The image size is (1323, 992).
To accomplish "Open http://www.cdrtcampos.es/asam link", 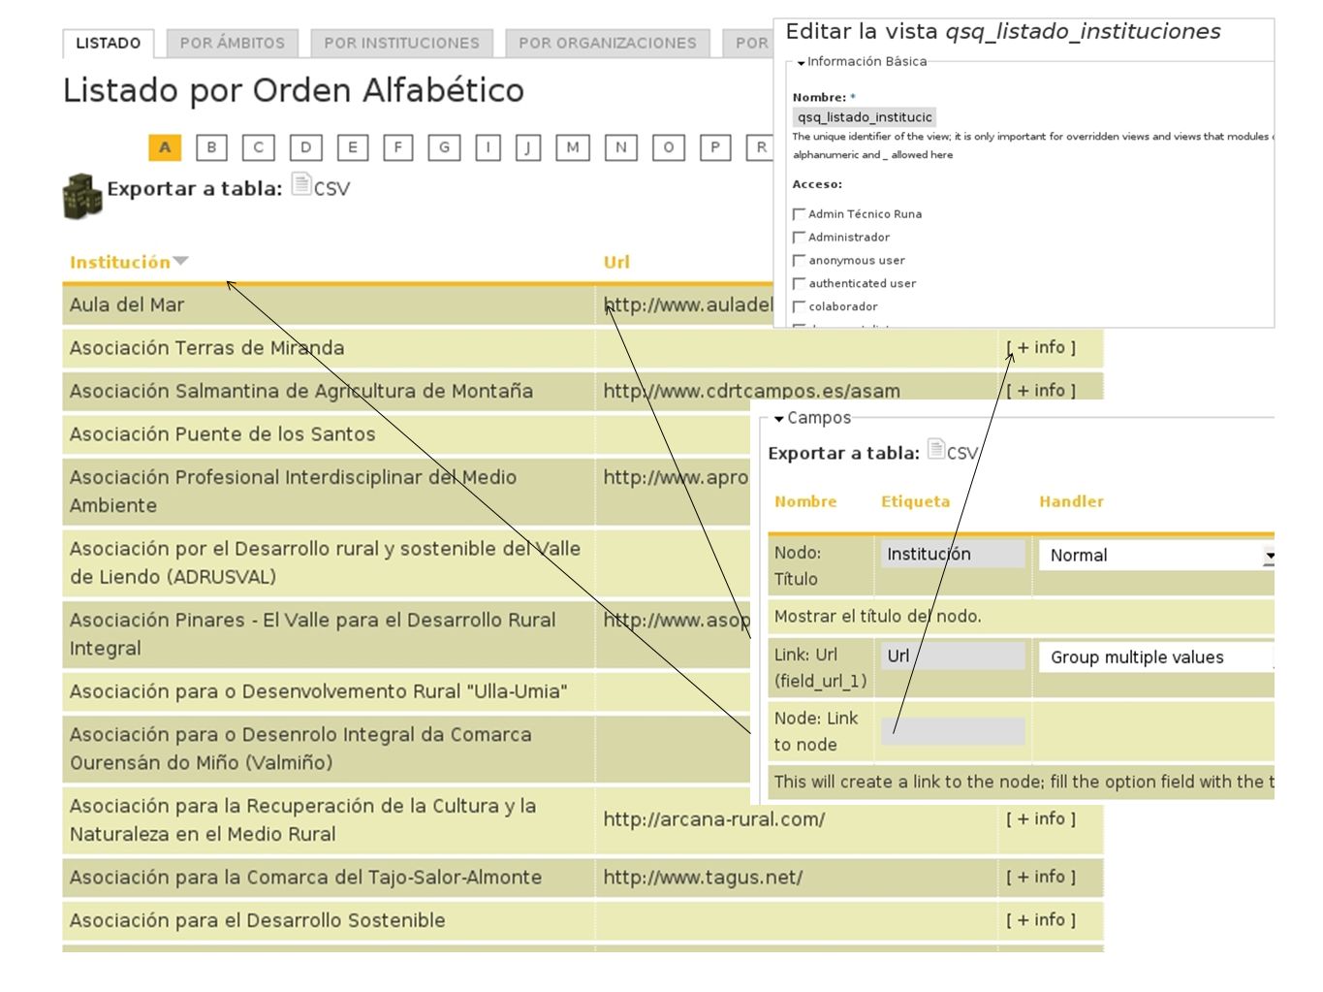I will 751,391.
